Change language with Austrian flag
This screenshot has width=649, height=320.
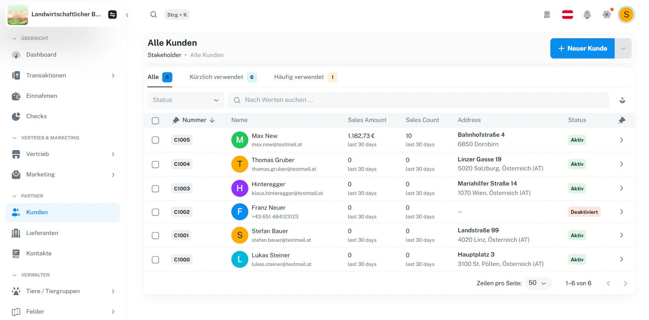[567, 15]
